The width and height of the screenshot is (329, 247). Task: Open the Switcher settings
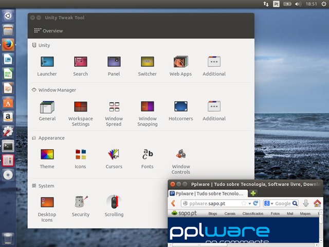(148, 66)
